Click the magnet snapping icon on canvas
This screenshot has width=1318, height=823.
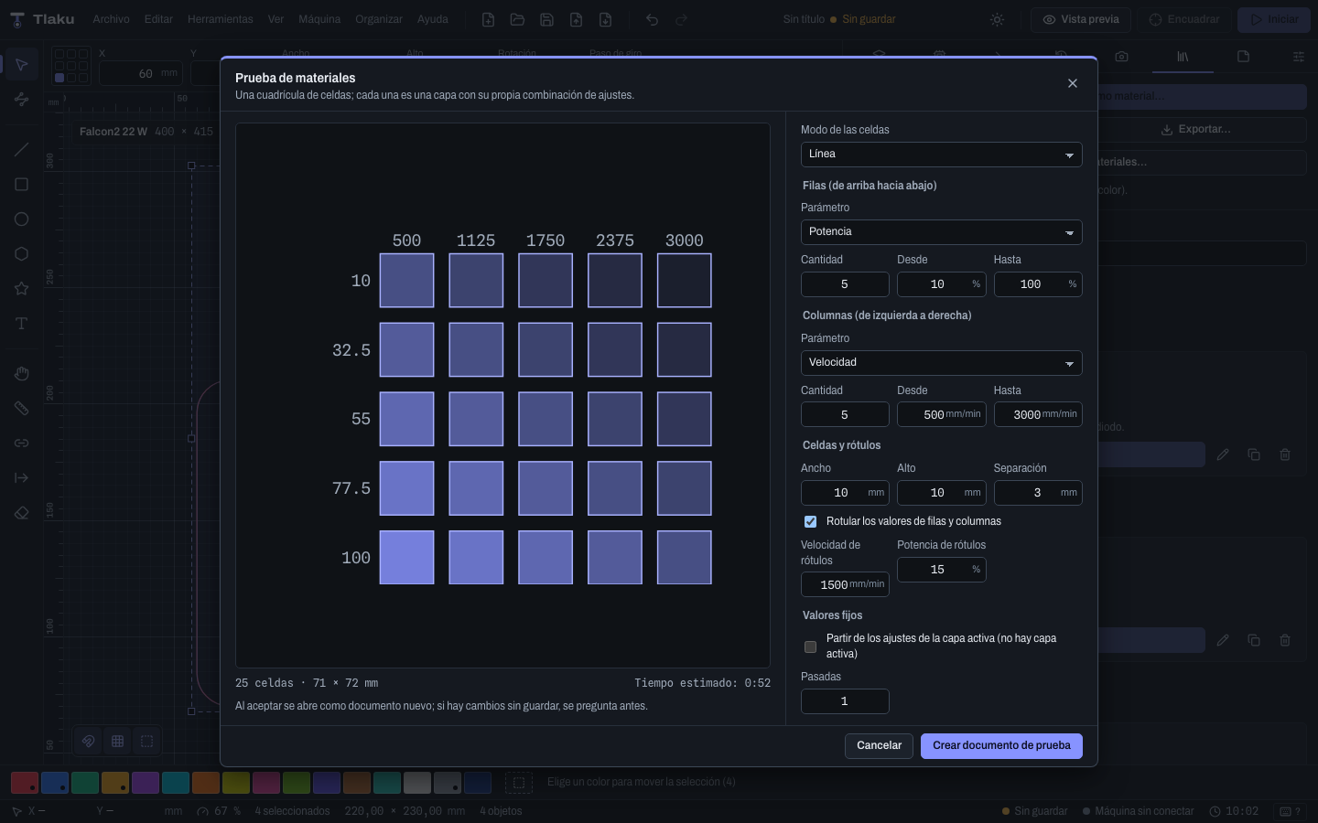88,741
